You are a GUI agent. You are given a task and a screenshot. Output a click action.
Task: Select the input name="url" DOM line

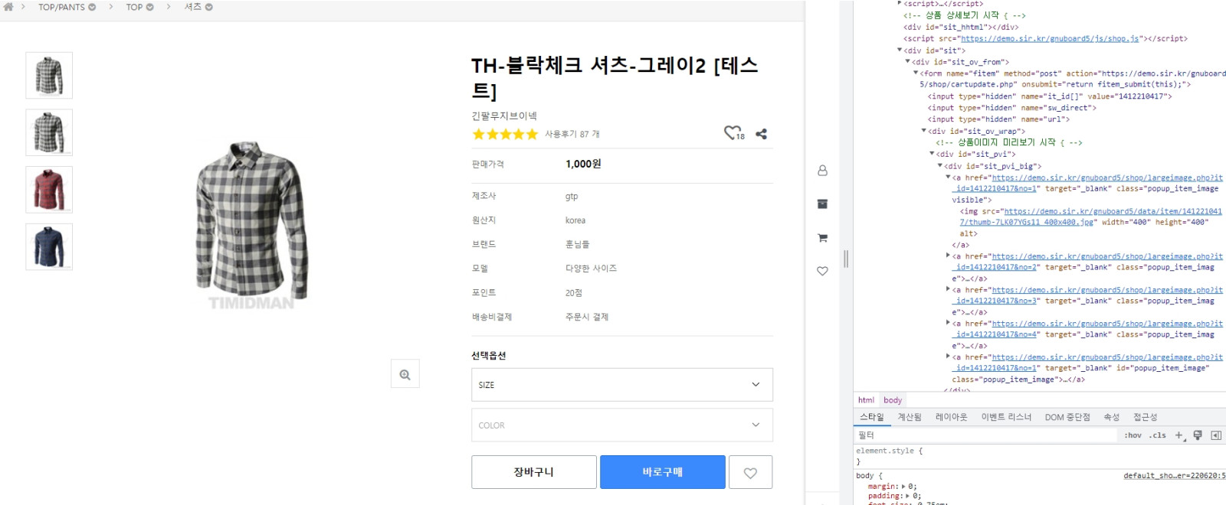[998, 119]
